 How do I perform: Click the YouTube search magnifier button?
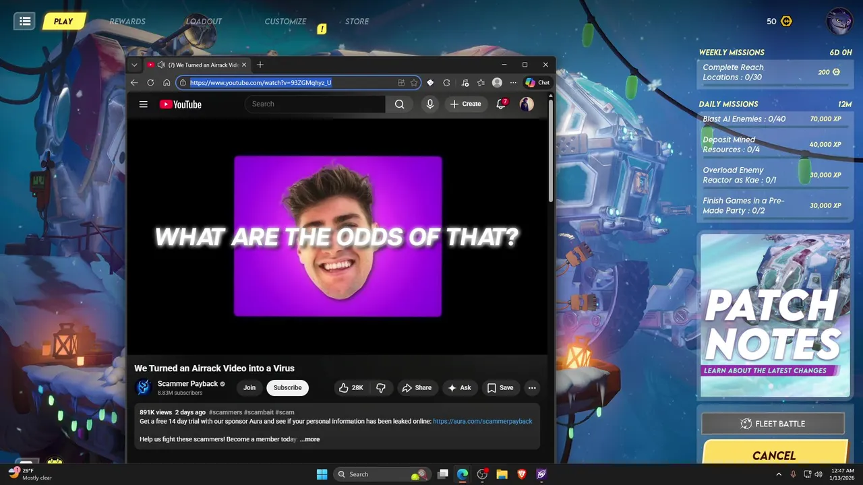click(x=400, y=104)
